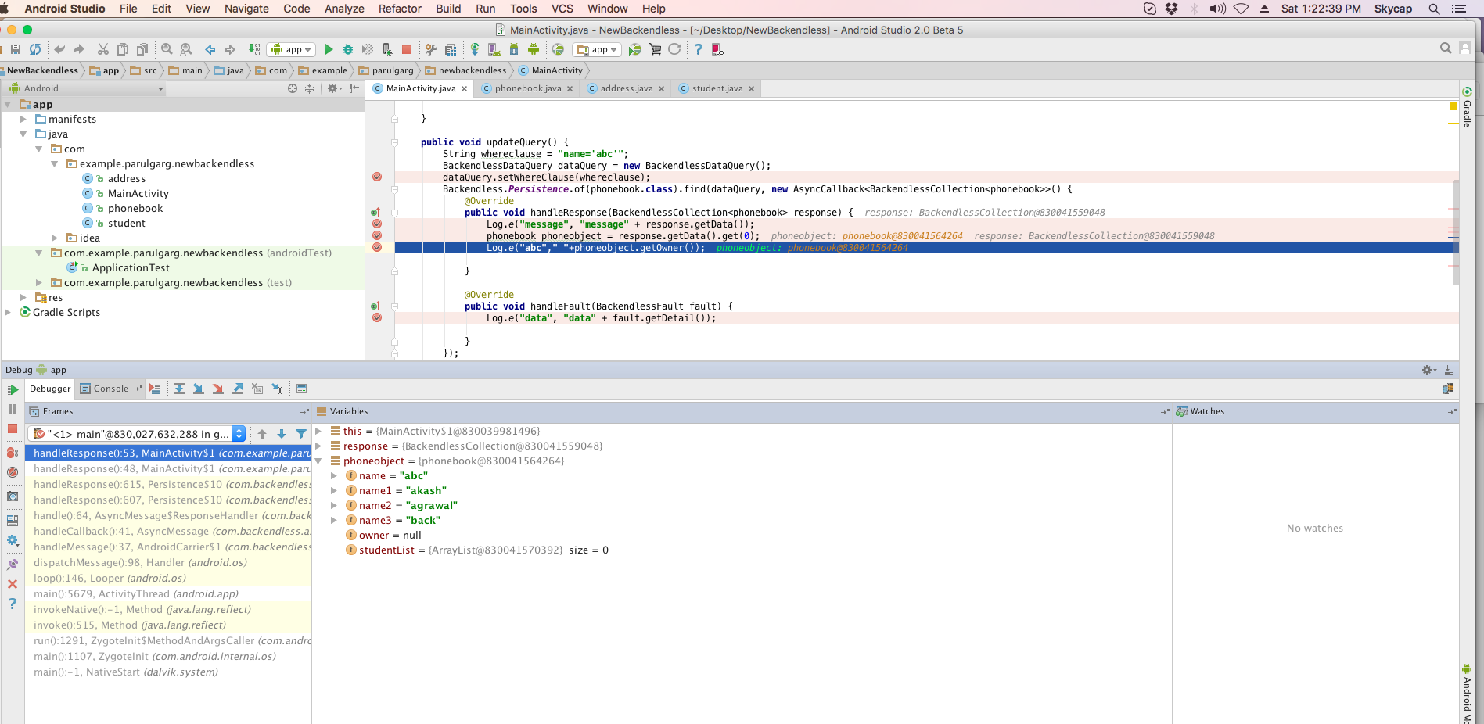Switch to the Console debug tab
Screen dimensions: 1484x724
pyautogui.click(x=111, y=389)
